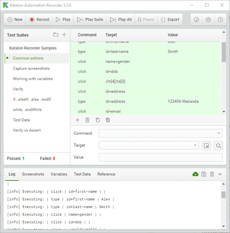
Task: Select the Verify test case
Action: pos(18,89)
